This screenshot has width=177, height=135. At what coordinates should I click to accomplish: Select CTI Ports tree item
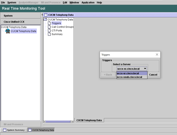point(57,31)
